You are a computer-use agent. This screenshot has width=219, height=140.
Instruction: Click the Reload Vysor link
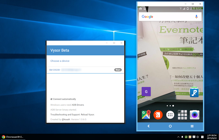coord(88,114)
